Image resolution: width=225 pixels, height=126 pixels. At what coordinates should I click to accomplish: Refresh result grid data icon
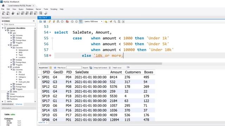(x=55, y=68)
